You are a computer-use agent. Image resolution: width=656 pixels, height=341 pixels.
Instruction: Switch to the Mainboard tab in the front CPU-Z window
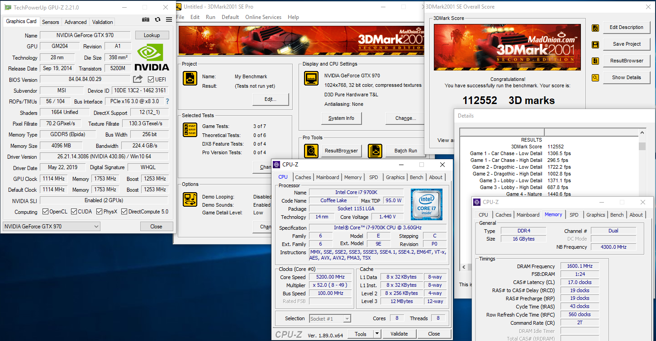(328, 177)
